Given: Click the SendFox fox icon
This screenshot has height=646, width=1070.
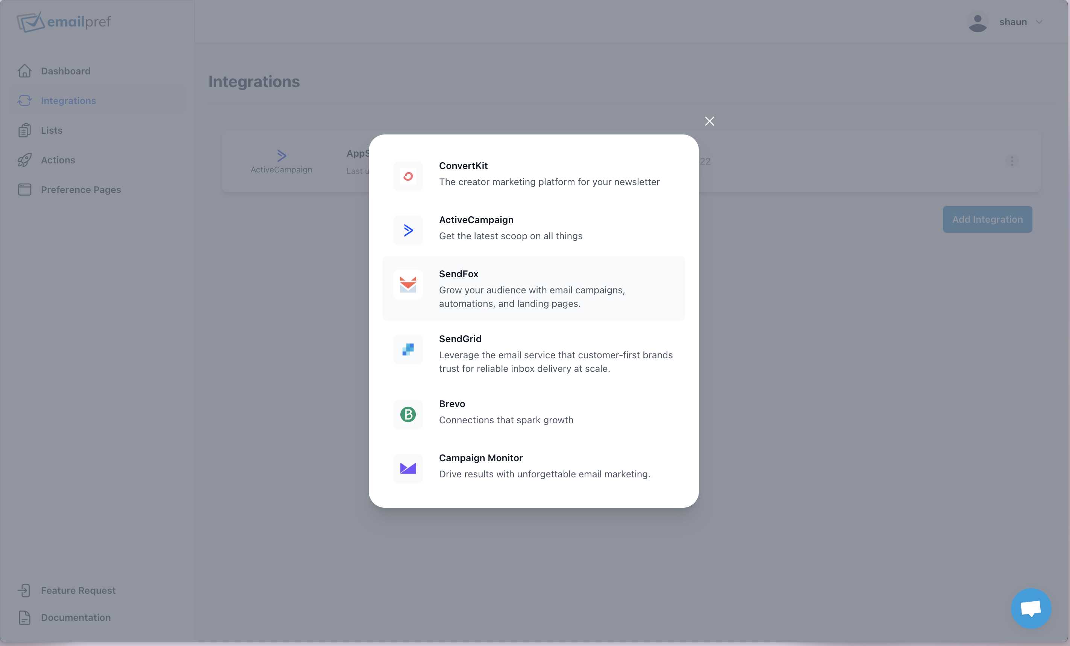Looking at the screenshot, I should coord(408,285).
